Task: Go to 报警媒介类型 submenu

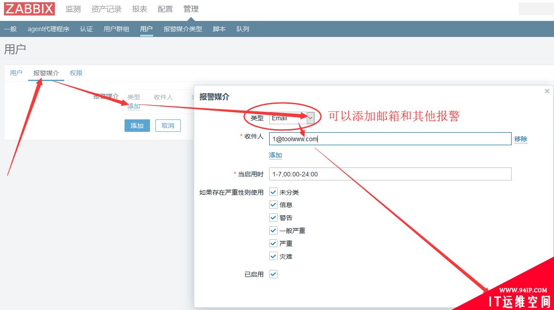Action: point(183,29)
